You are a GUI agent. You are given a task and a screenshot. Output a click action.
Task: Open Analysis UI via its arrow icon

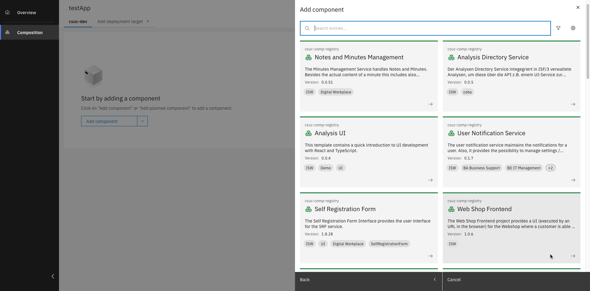431,180
